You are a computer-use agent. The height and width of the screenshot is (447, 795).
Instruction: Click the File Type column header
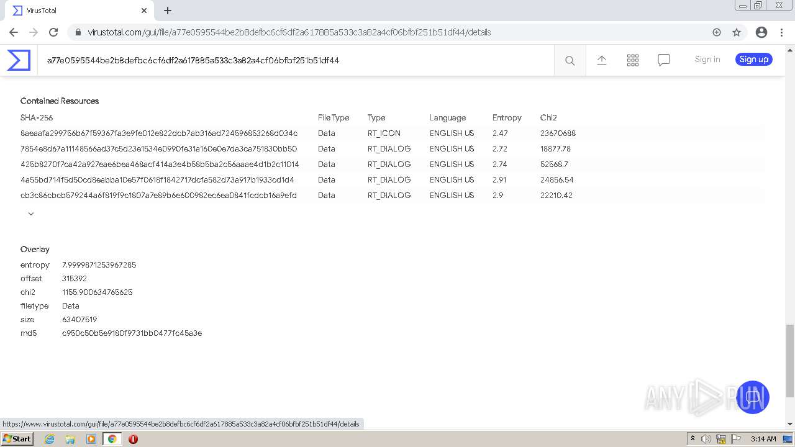pos(334,117)
